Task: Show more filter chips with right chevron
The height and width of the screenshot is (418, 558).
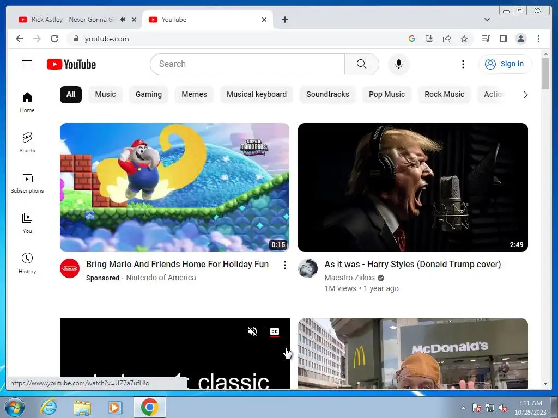Action: 526,95
